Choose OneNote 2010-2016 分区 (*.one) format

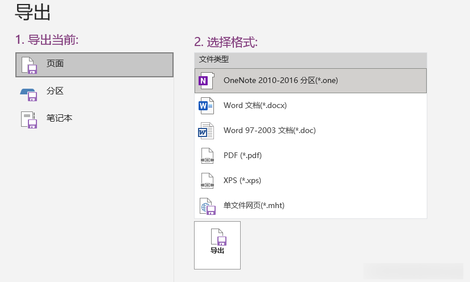point(281,81)
